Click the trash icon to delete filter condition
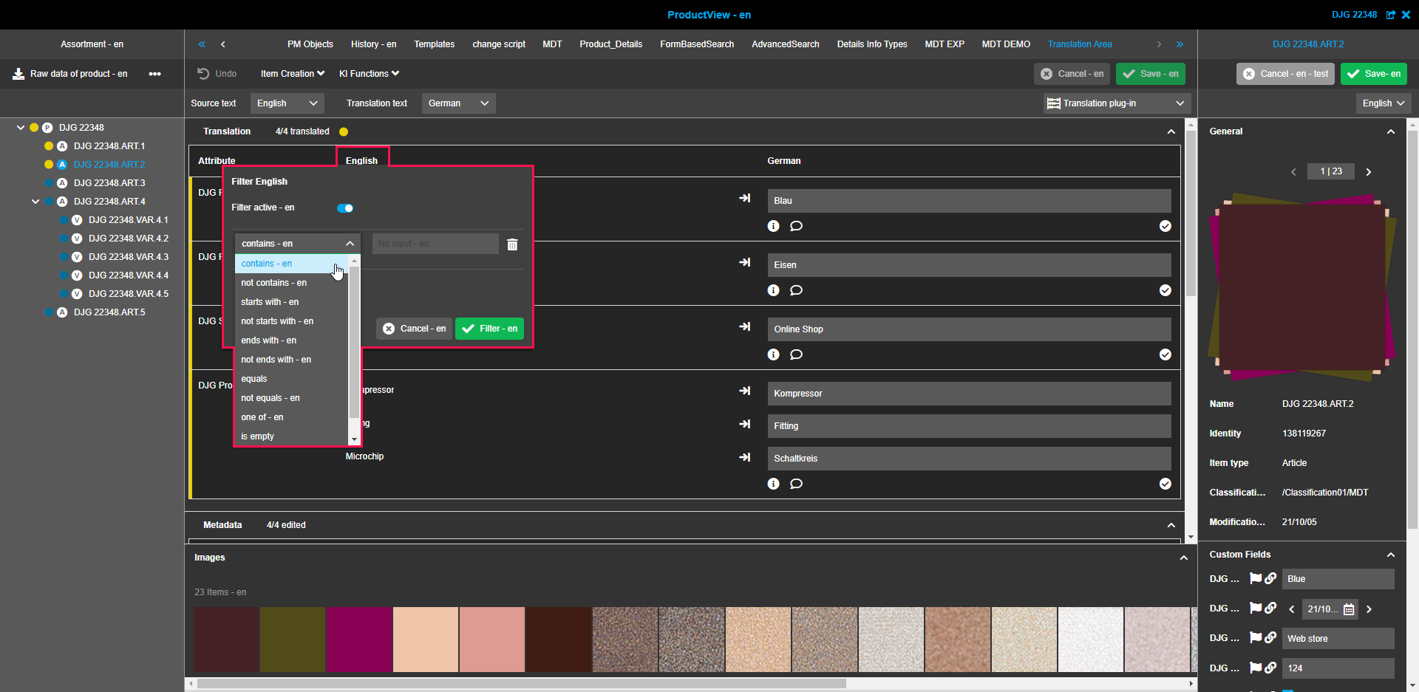Image resolution: width=1419 pixels, height=692 pixels. [512, 244]
